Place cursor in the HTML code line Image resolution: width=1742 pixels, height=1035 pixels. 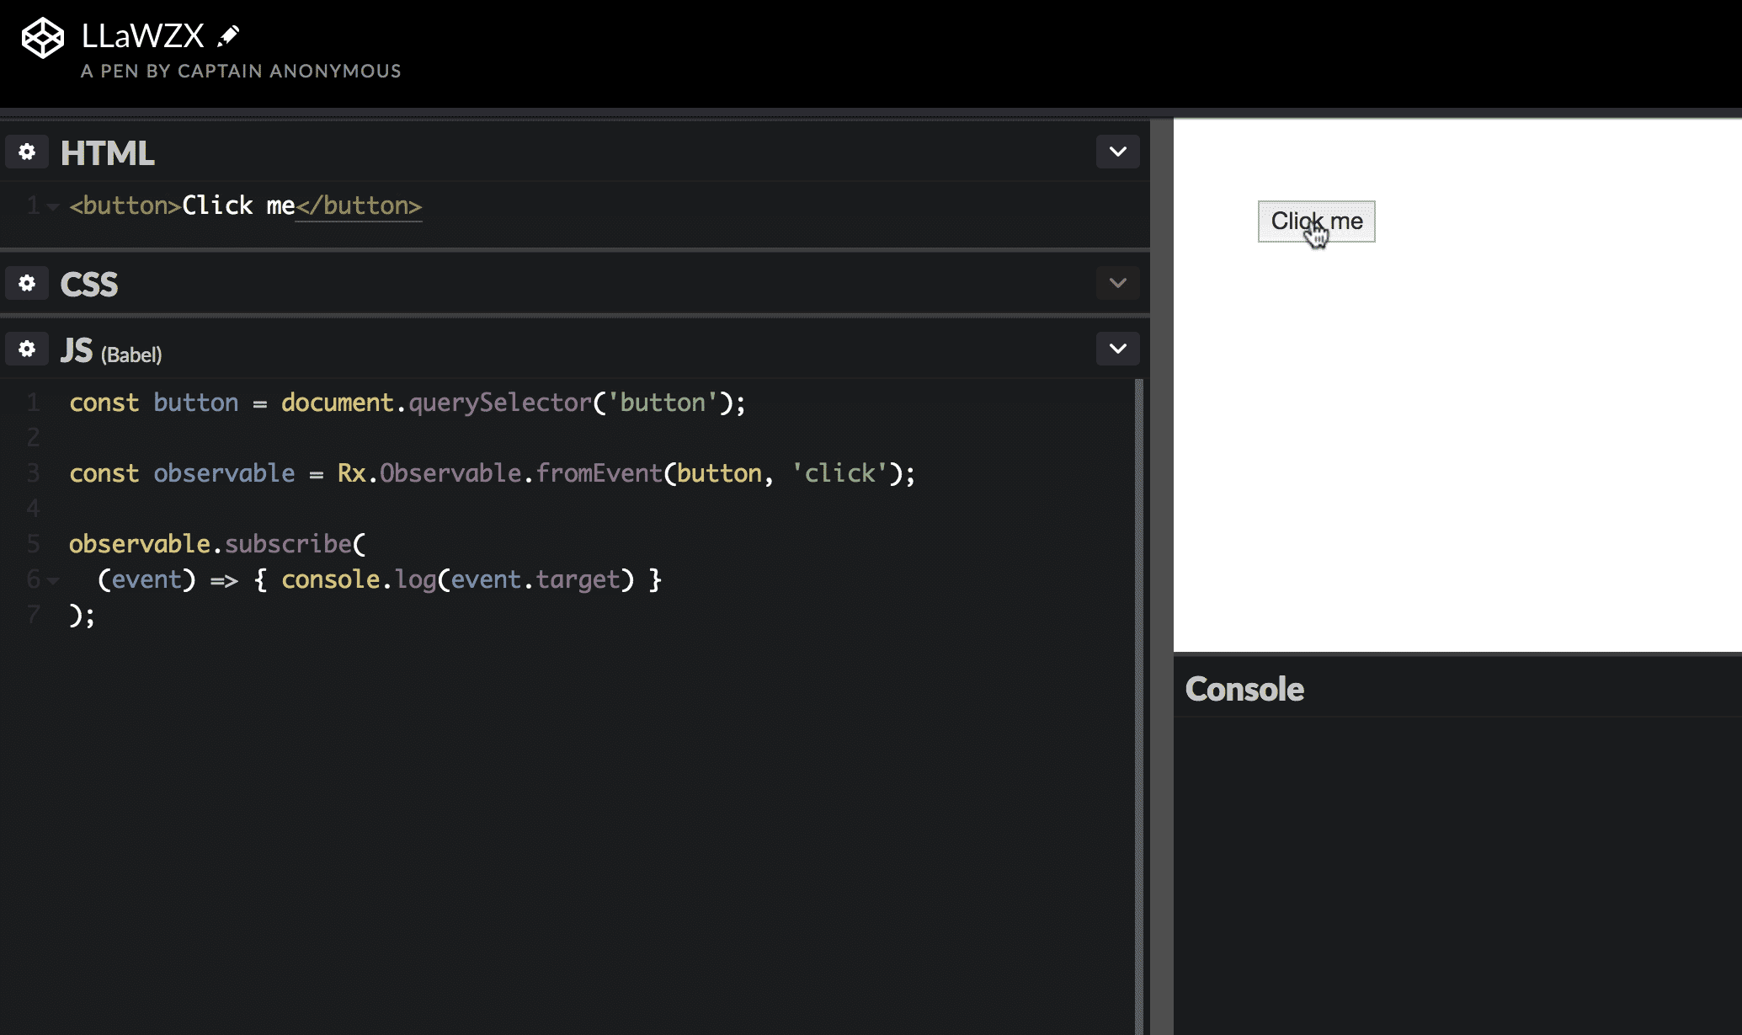pyautogui.click(x=244, y=205)
